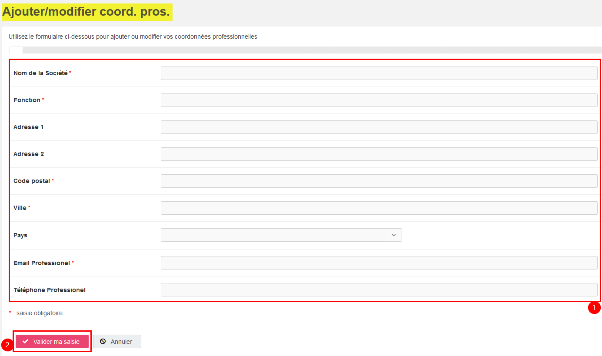
Task: Select the blank tab above the form
Action: [16, 50]
